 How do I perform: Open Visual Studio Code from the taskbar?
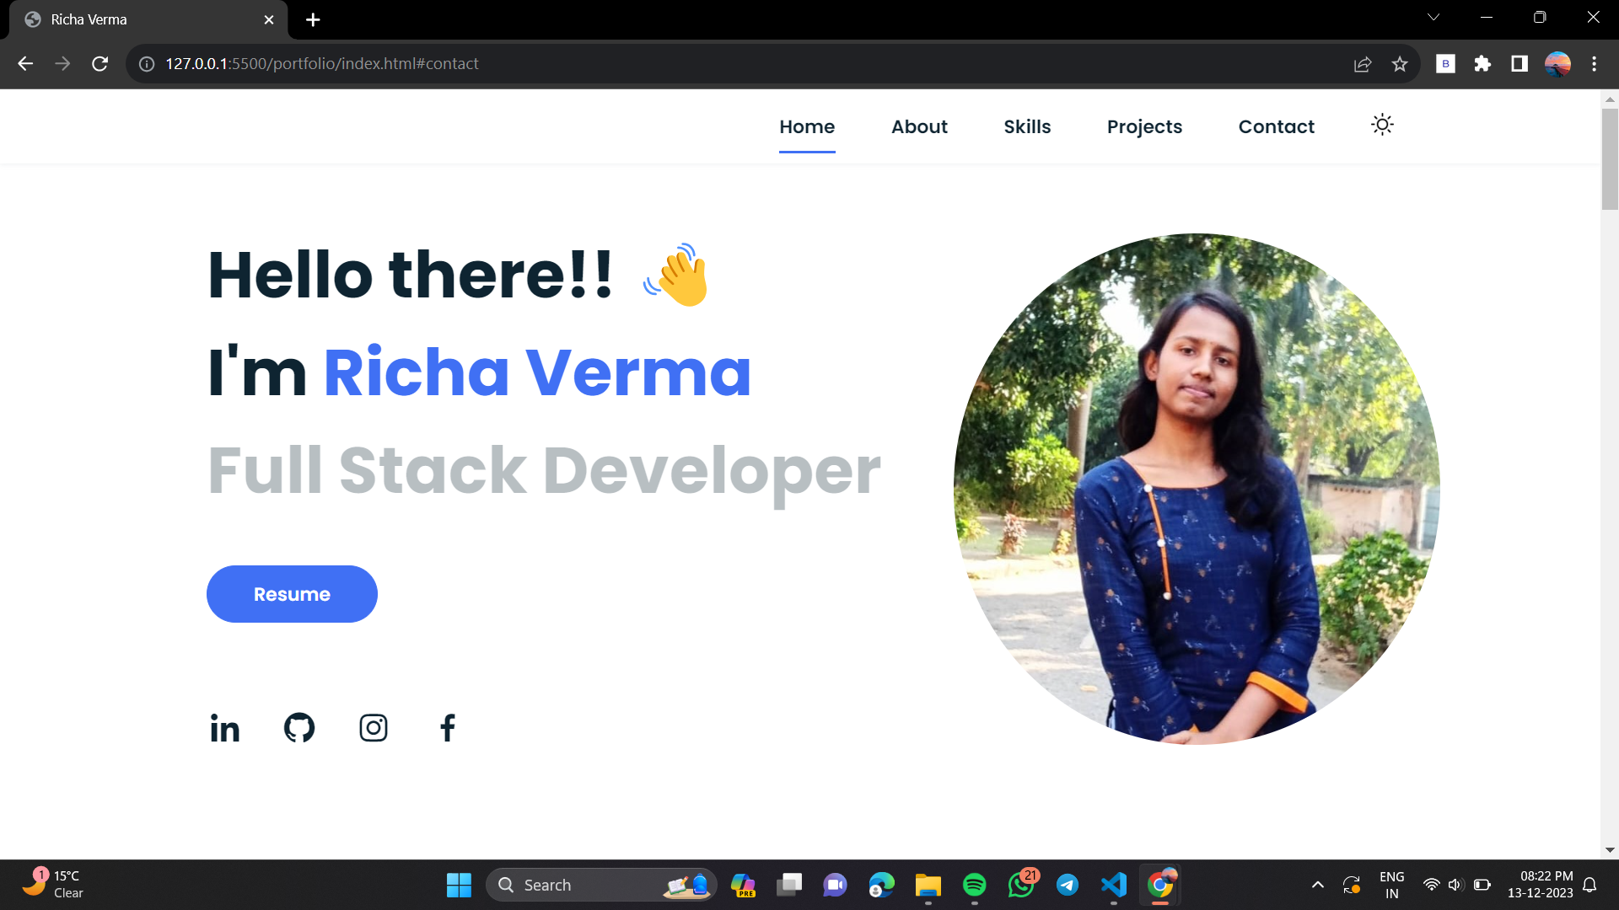(1114, 885)
